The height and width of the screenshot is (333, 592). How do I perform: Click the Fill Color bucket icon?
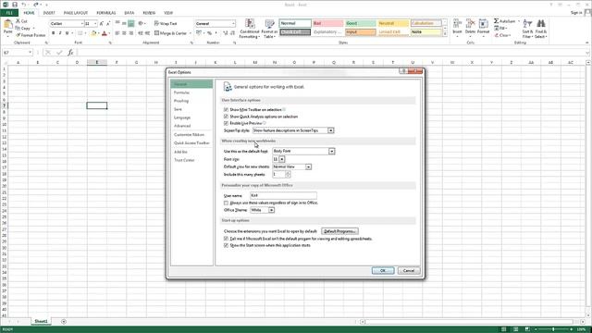point(93,33)
